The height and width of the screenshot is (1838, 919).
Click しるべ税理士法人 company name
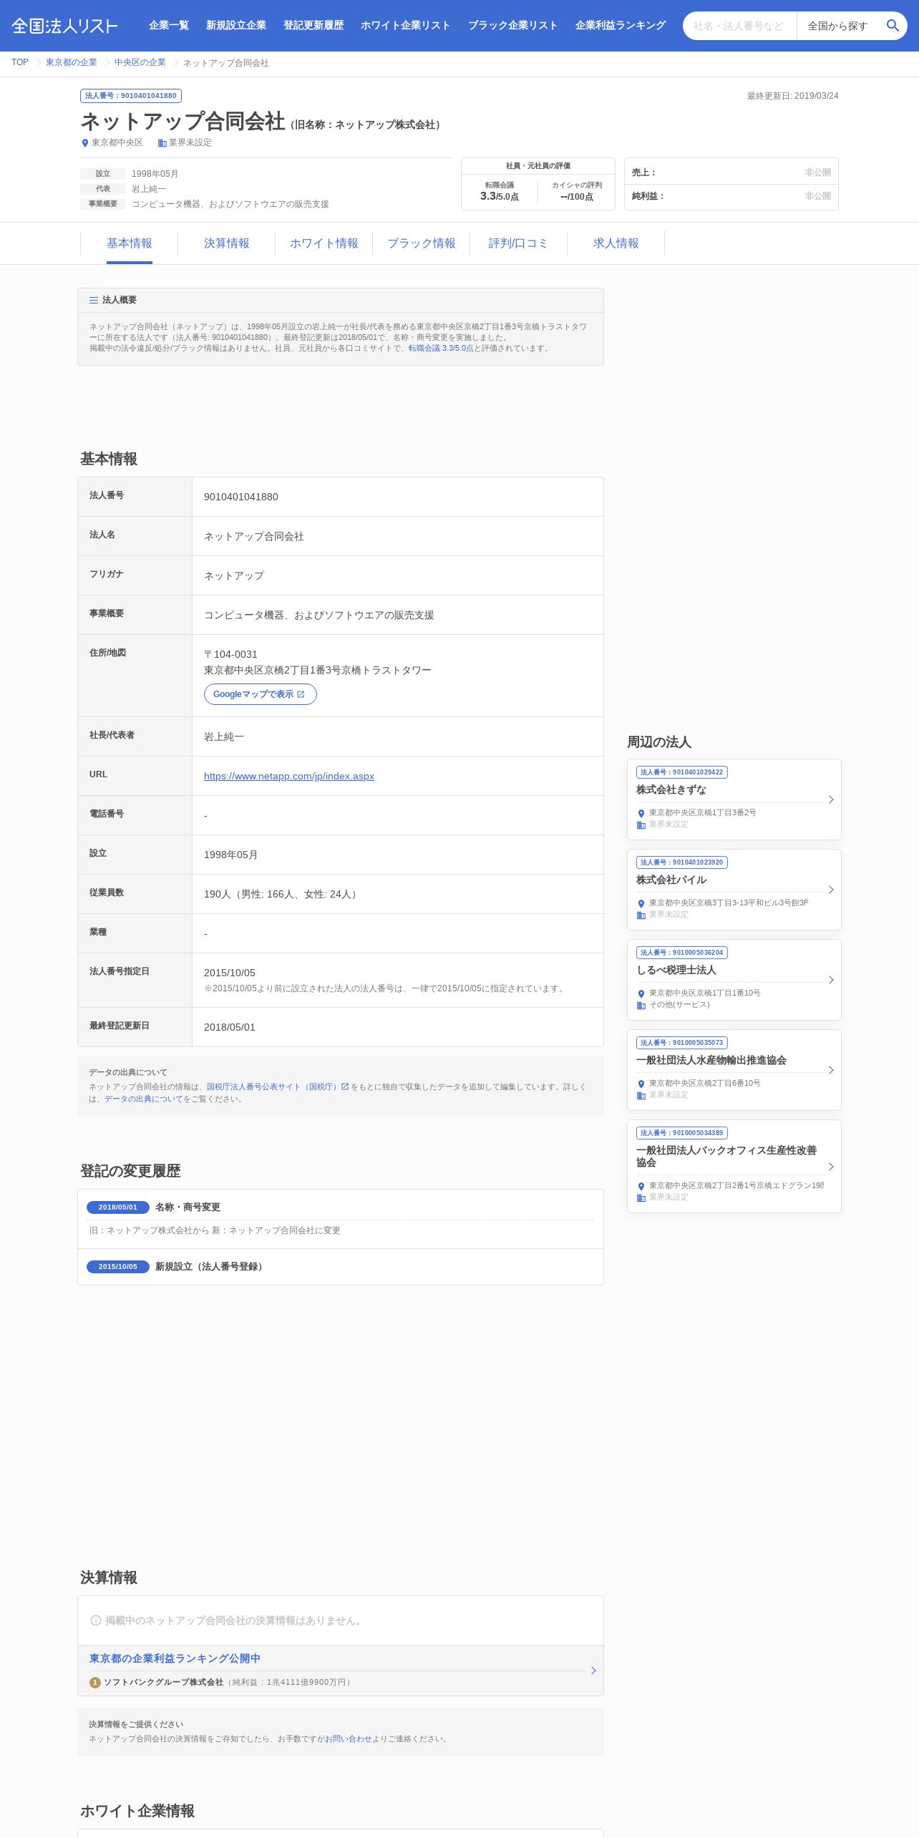676,971
